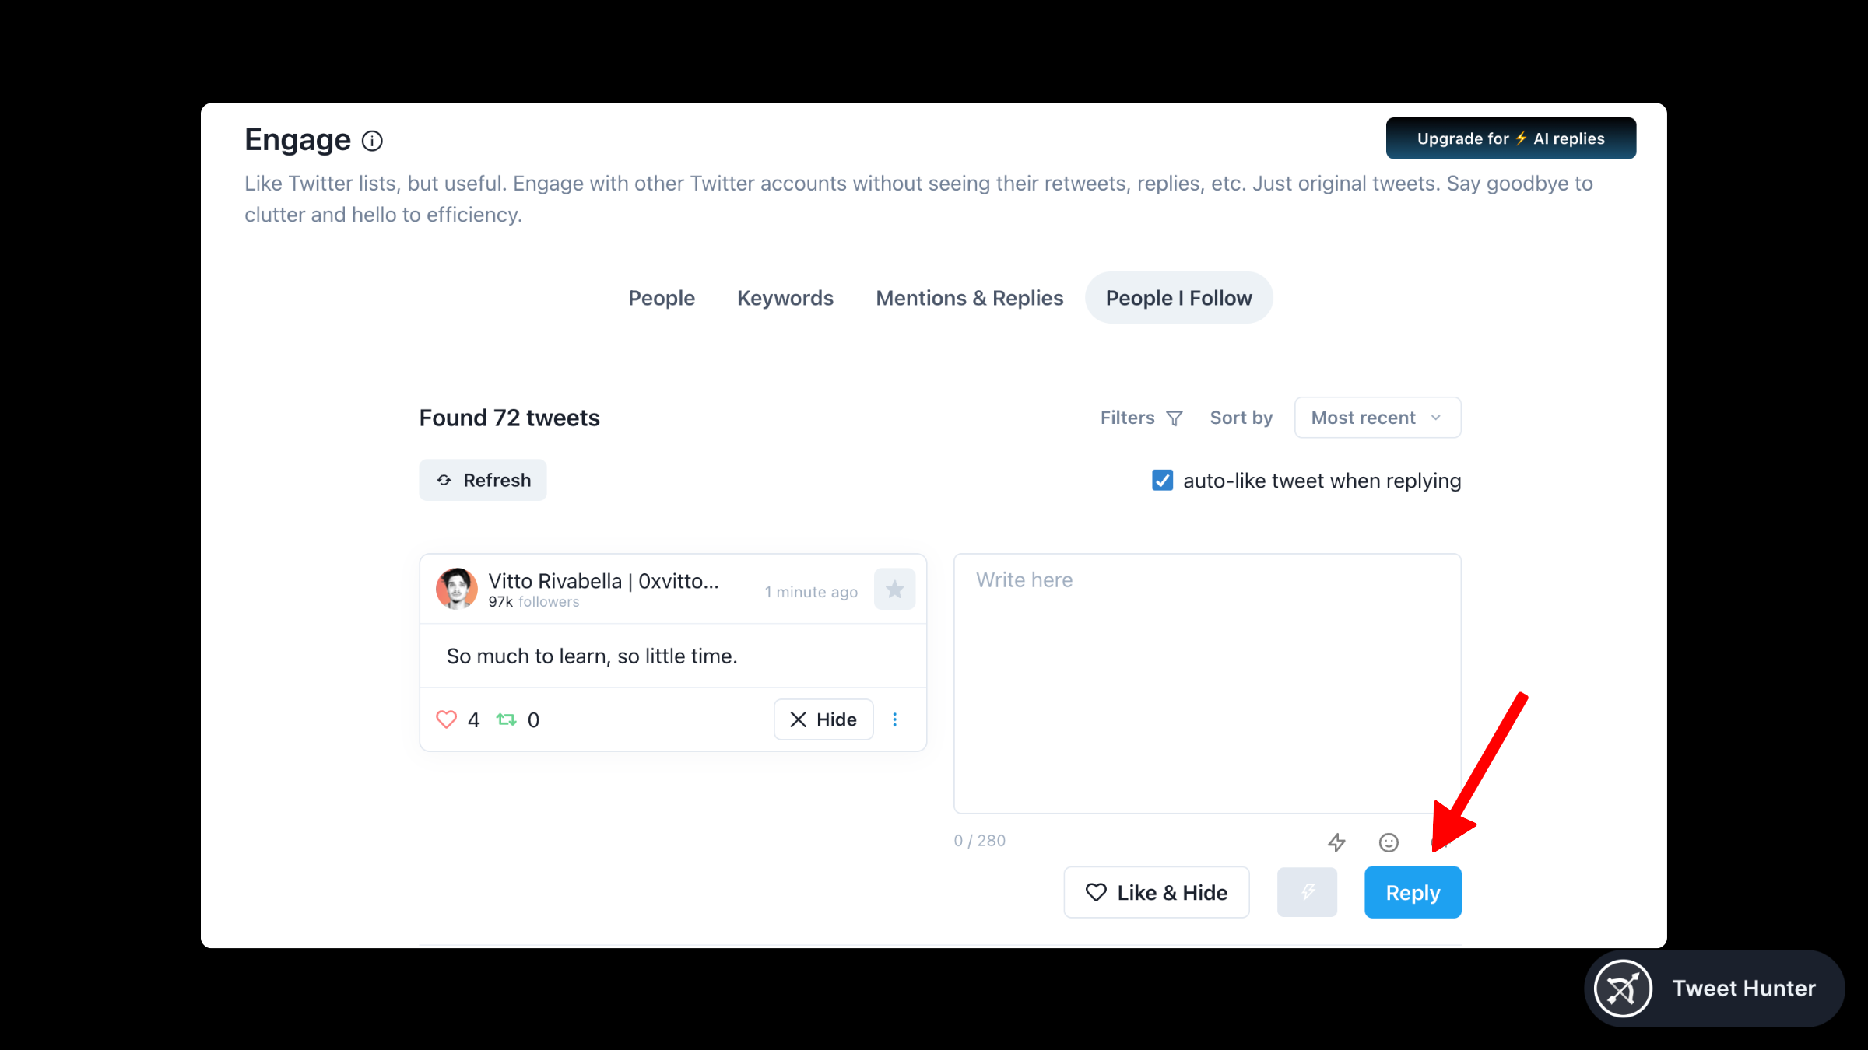Click the info icon beside Engage

pos(372,141)
